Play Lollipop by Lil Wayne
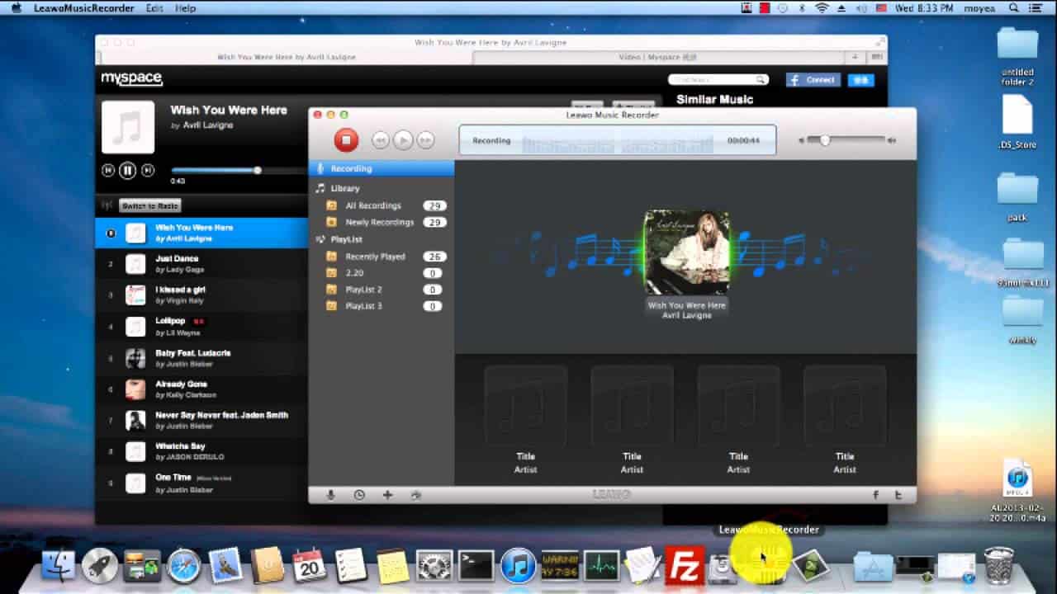Image resolution: width=1057 pixels, height=594 pixels. click(201, 327)
